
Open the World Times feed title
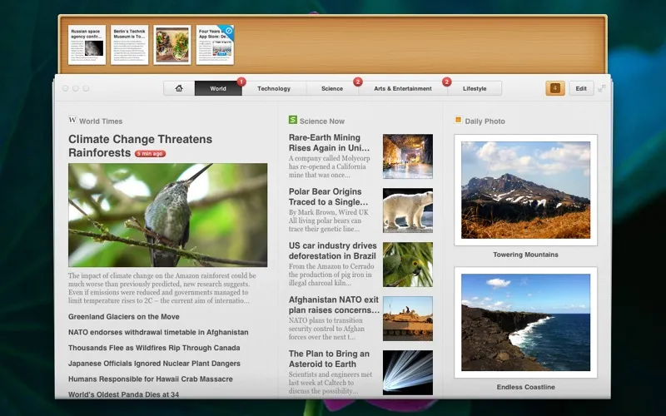click(101, 121)
